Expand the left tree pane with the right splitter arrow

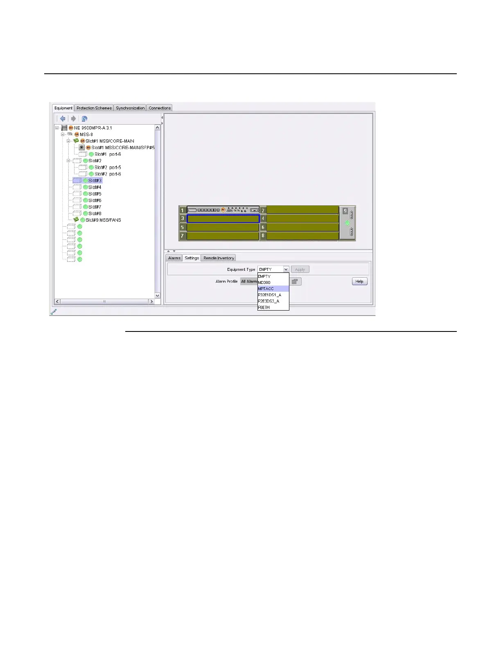(x=162, y=123)
